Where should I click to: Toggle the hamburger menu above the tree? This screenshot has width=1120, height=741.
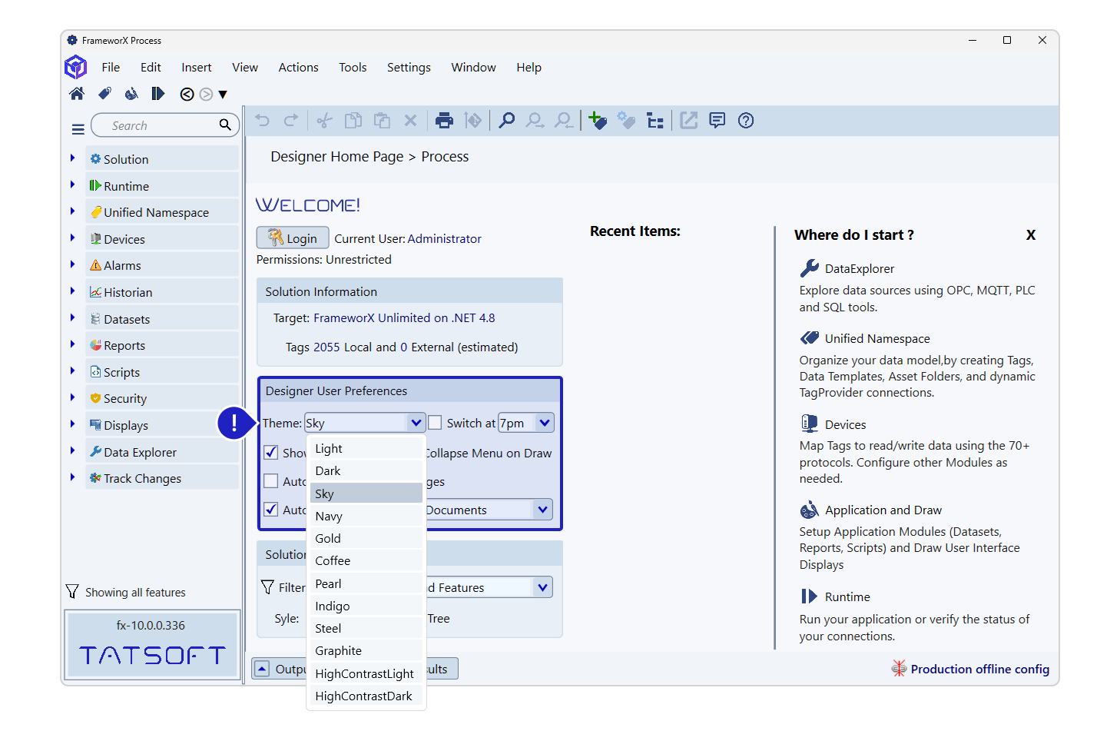(x=78, y=129)
